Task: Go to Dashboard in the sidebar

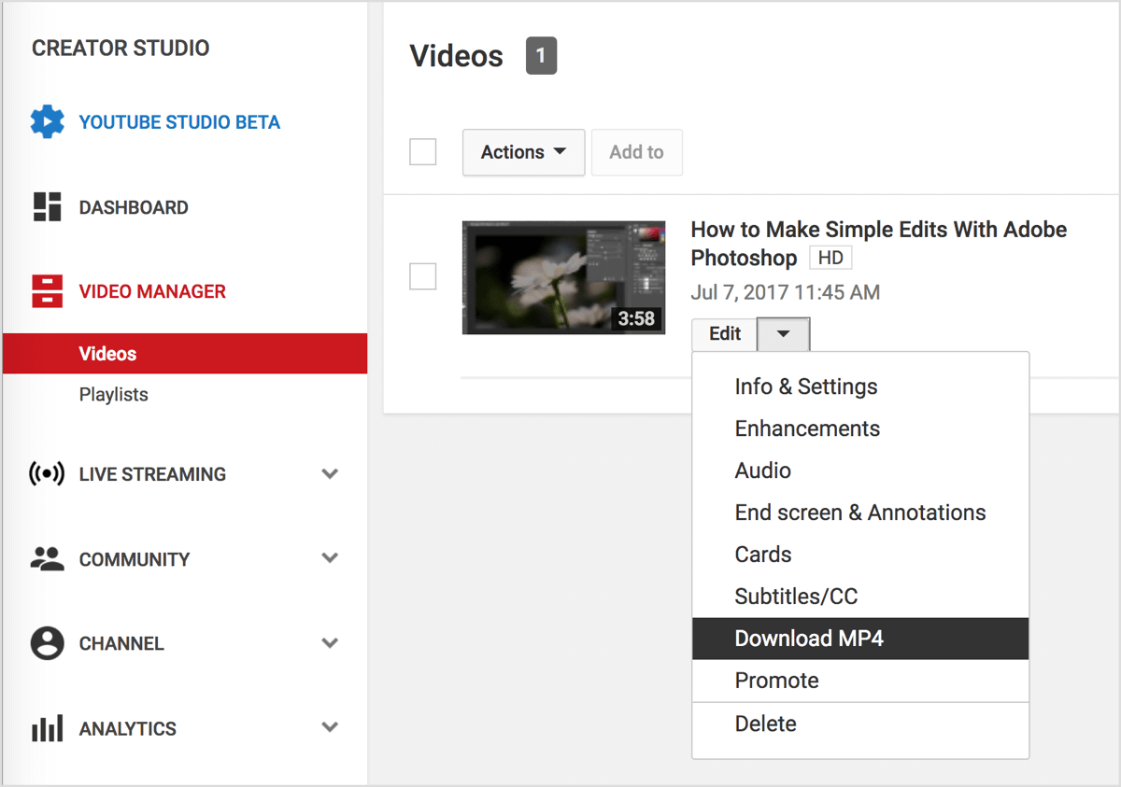Action: click(x=134, y=207)
